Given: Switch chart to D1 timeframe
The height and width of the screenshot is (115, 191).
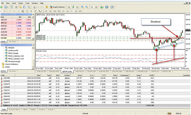Looking at the screenshot, I should coord(72,11).
